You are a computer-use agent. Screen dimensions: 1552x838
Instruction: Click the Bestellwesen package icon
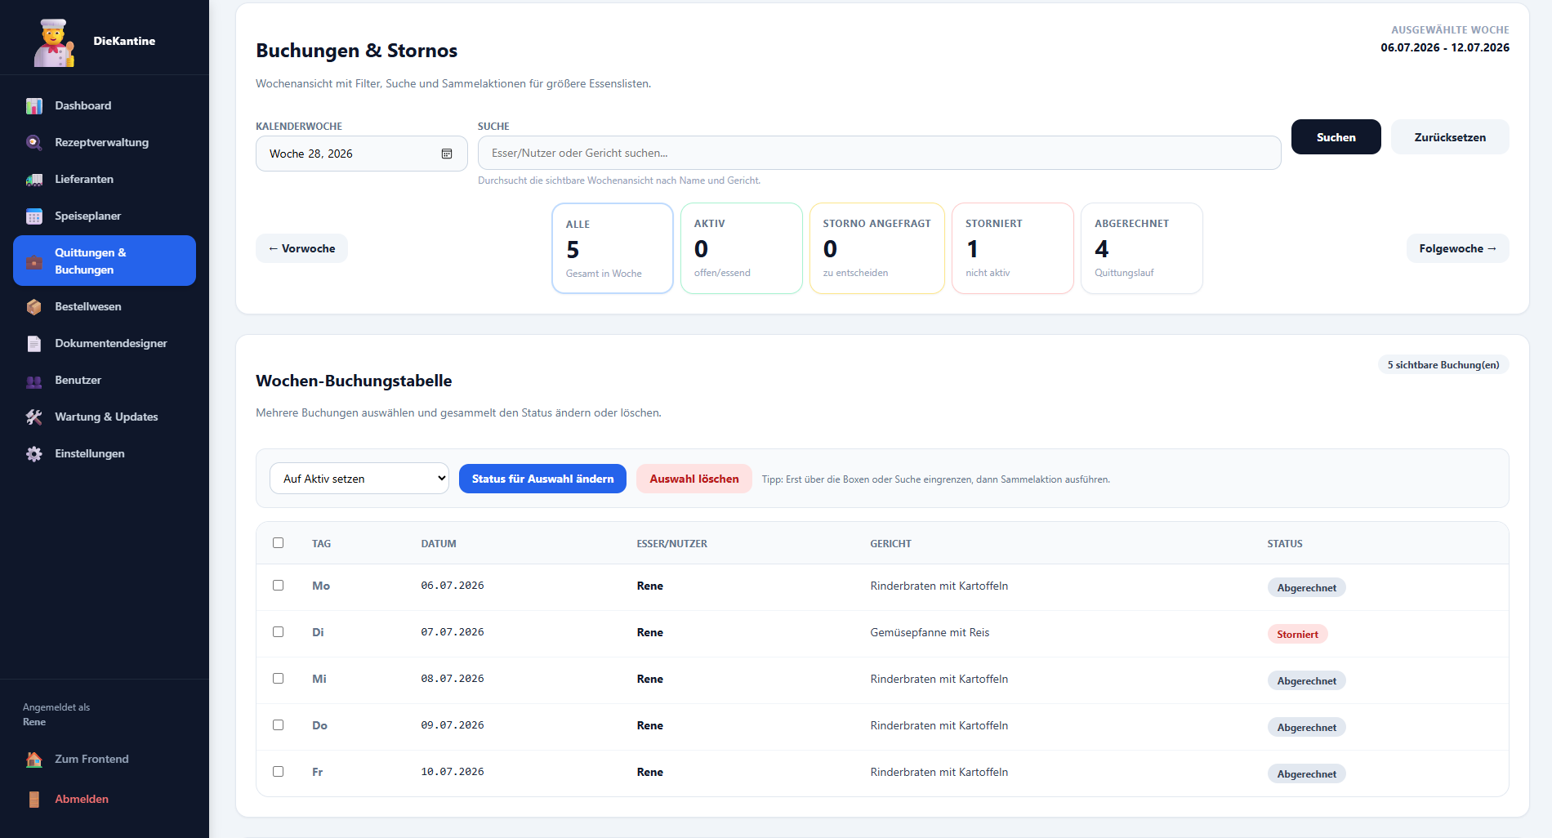[x=34, y=307]
